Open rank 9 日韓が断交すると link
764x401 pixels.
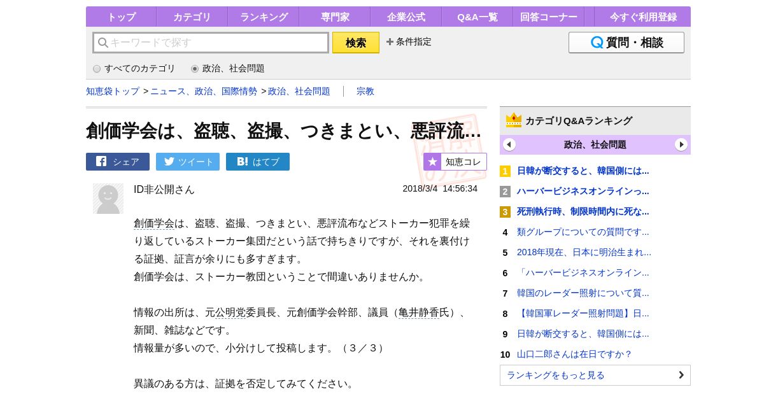pyautogui.click(x=583, y=334)
